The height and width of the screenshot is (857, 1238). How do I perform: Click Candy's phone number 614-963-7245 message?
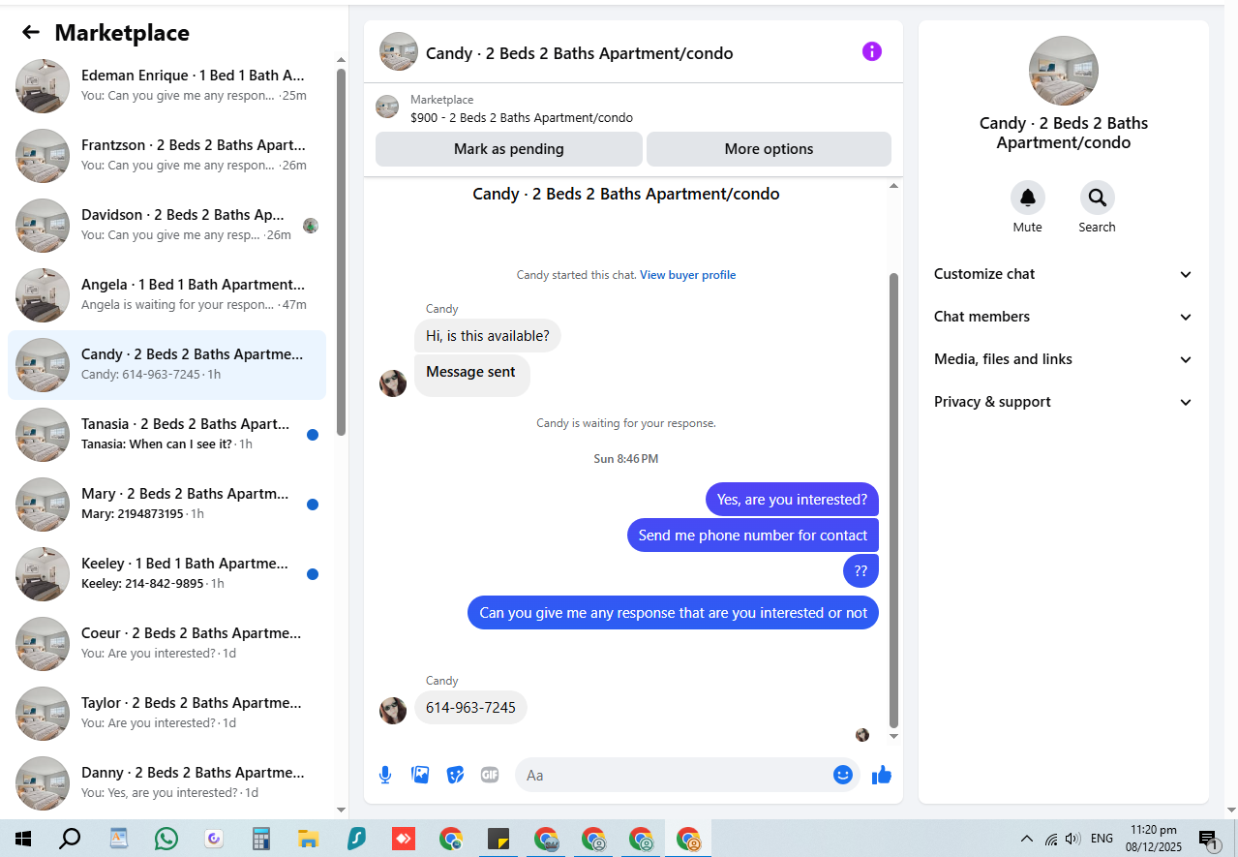click(470, 708)
